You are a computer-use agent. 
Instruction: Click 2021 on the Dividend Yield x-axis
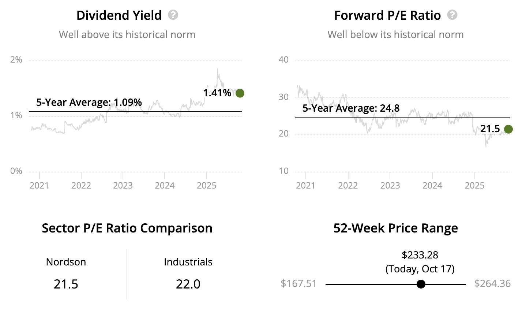pos(39,185)
